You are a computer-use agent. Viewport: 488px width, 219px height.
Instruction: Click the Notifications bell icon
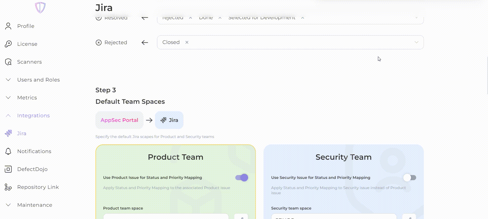pos(8,151)
